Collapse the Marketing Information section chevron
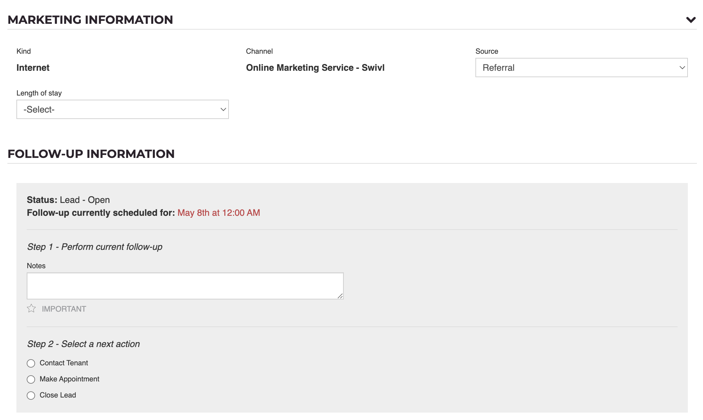The image size is (703, 420). click(x=691, y=20)
